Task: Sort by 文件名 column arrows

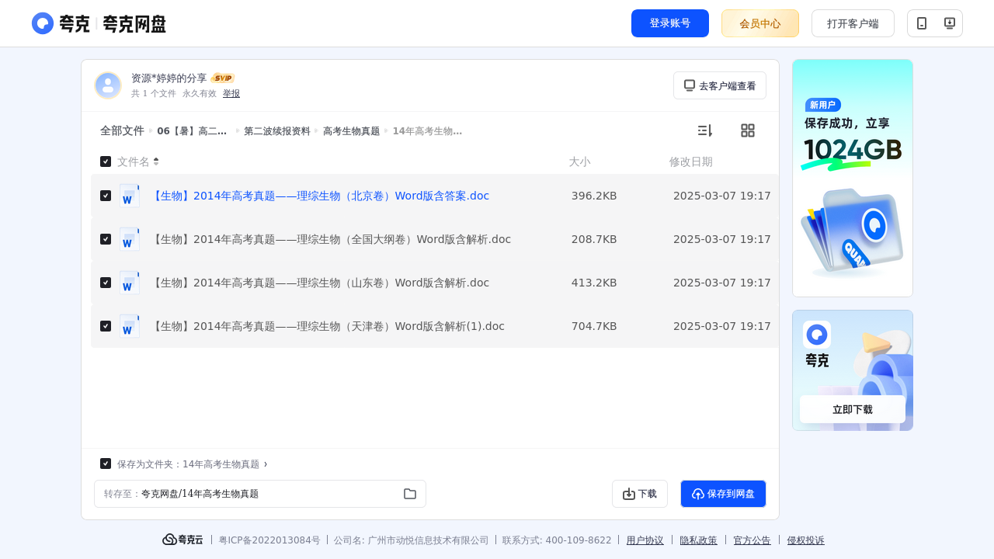Action: click(x=156, y=161)
